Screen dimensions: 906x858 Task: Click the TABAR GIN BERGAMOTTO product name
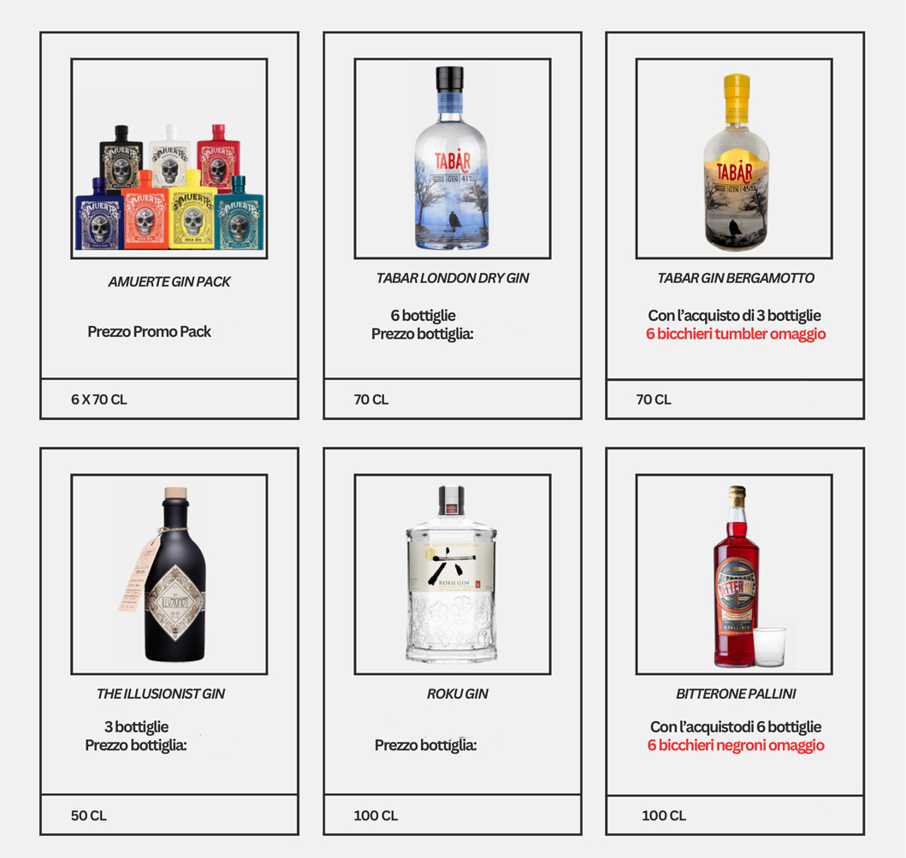[736, 279]
